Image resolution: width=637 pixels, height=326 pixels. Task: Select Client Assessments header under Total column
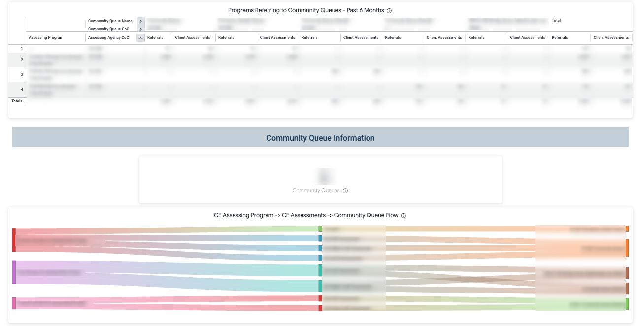(x=611, y=38)
